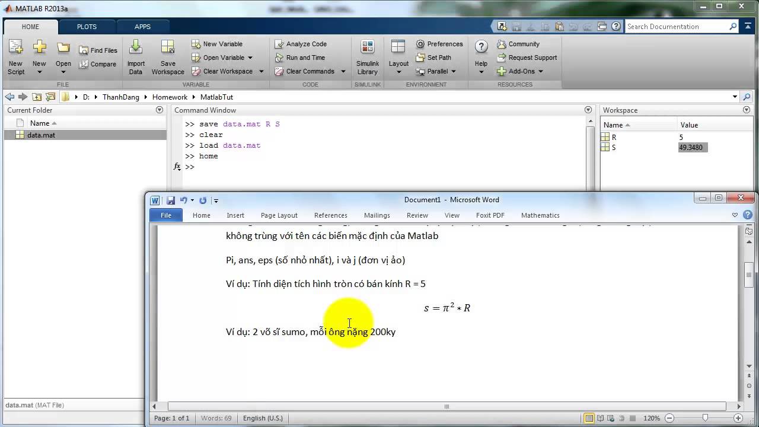This screenshot has width=759, height=427.
Task: Click the switch windows icon in quick access
Action: [602, 26]
